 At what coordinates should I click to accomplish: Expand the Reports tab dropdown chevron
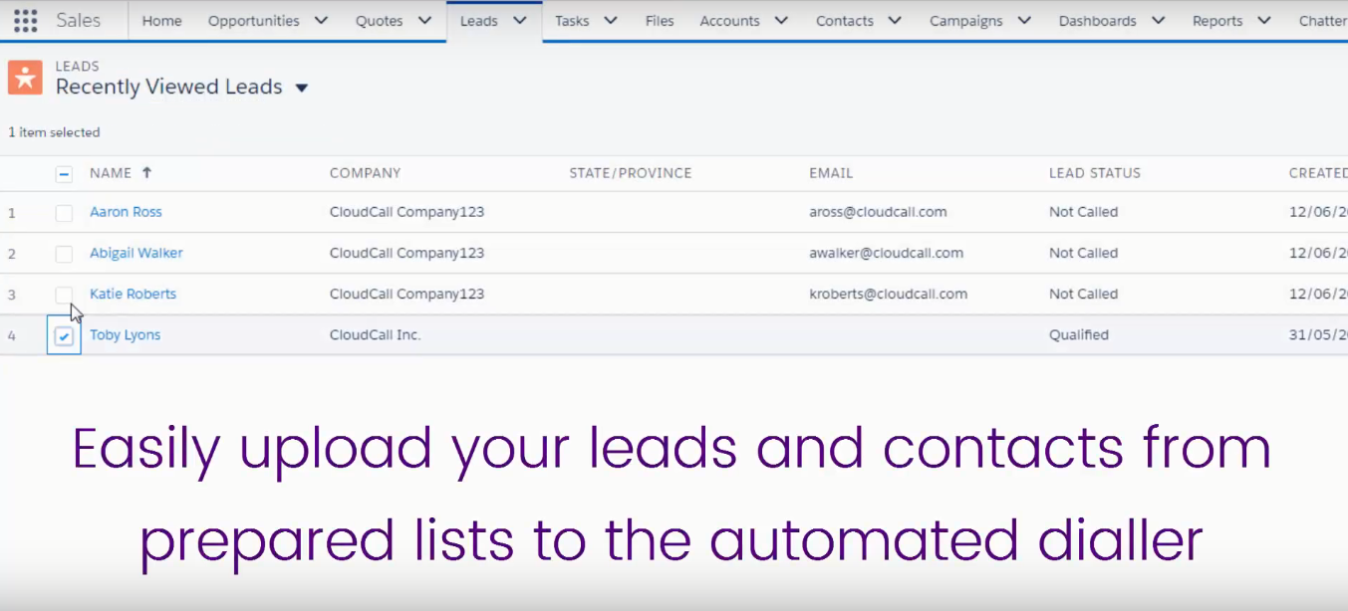click(x=1264, y=21)
